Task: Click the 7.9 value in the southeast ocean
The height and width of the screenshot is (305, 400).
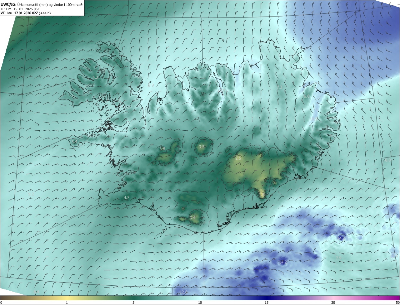Action: click(339, 258)
